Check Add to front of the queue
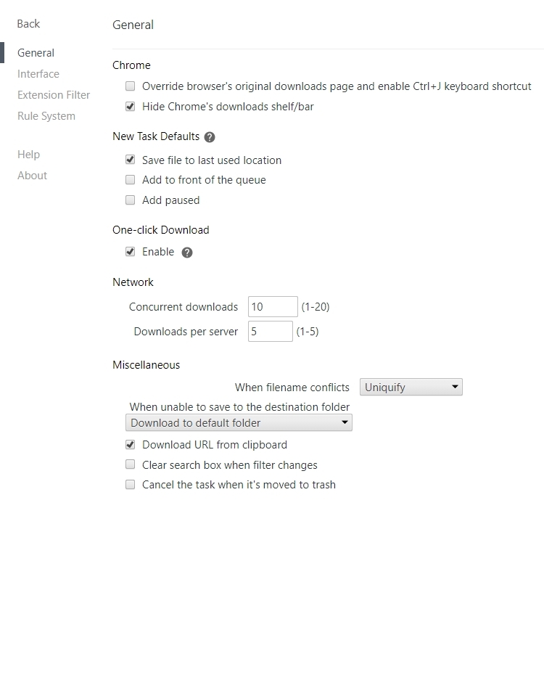This screenshot has height=680, width=544. pos(130,179)
